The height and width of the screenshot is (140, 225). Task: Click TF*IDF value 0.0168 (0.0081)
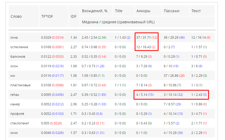pyautogui.click(x=52, y=47)
